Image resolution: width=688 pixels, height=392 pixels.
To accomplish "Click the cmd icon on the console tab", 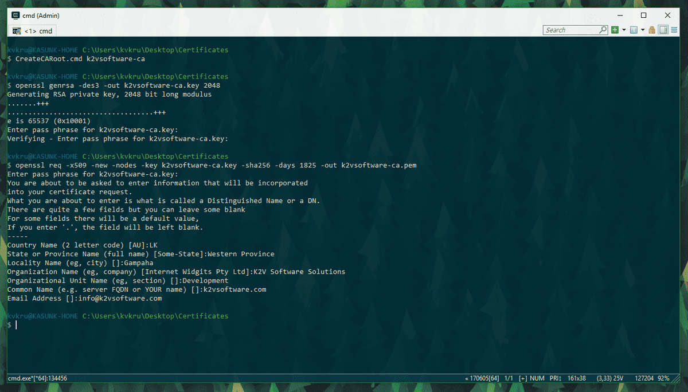I will tap(17, 31).
